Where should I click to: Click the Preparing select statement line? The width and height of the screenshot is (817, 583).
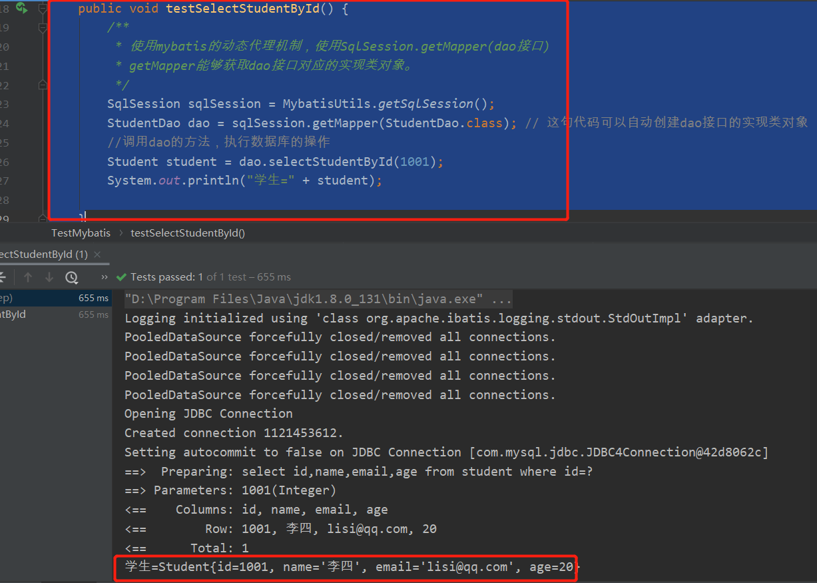point(358,472)
